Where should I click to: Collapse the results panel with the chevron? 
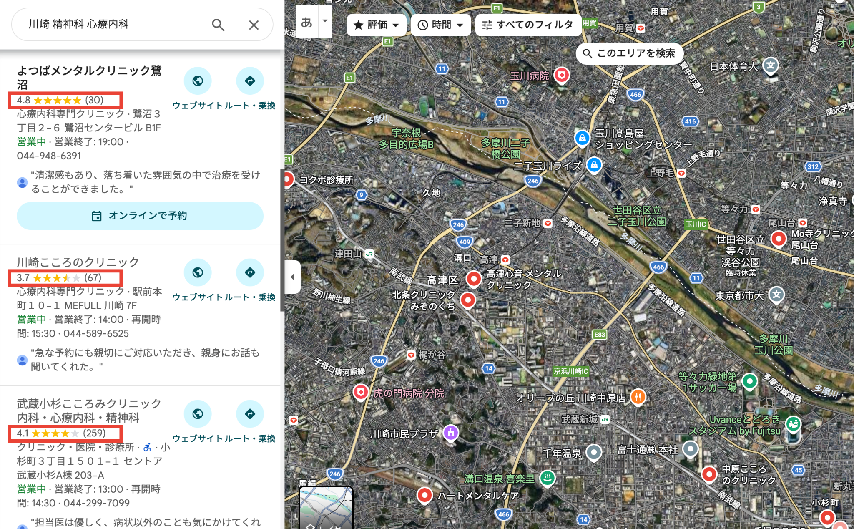click(x=293, y=277)
